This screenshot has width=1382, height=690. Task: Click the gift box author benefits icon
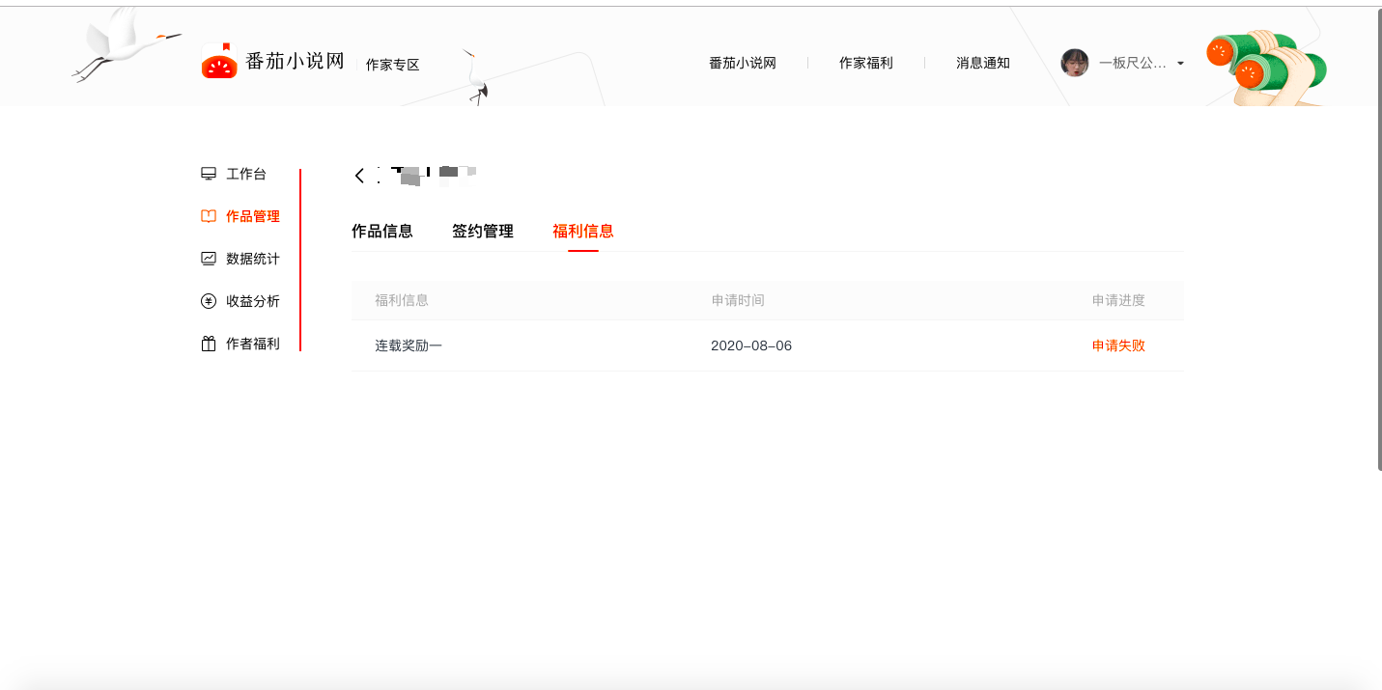coord(208,344)
